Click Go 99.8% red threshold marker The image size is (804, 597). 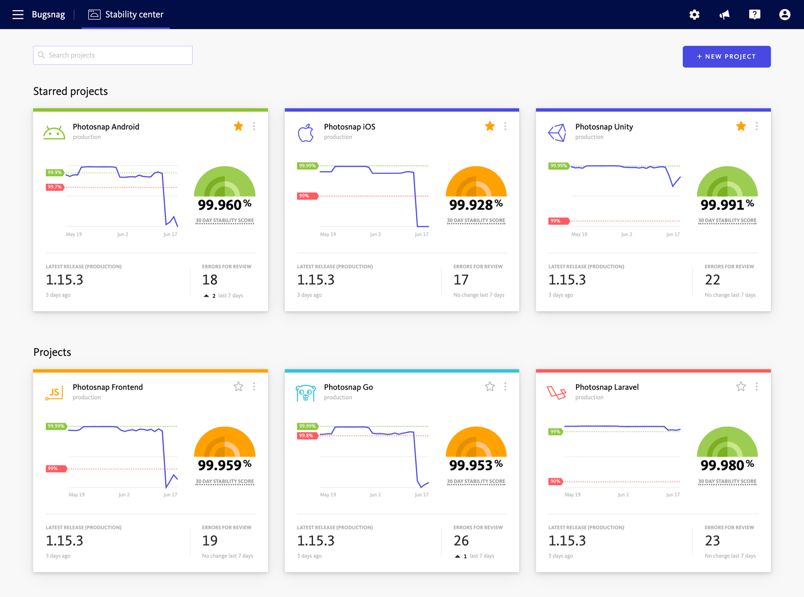pos(307,435)
